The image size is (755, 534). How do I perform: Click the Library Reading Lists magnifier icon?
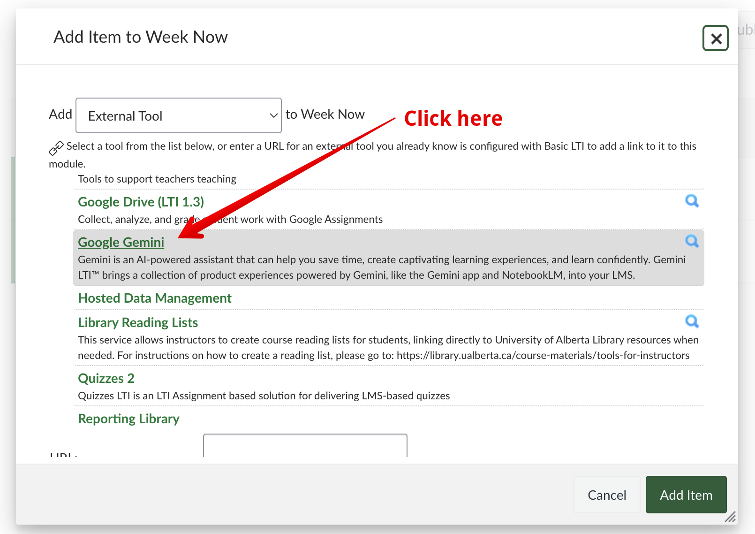(x=692, y=321)
